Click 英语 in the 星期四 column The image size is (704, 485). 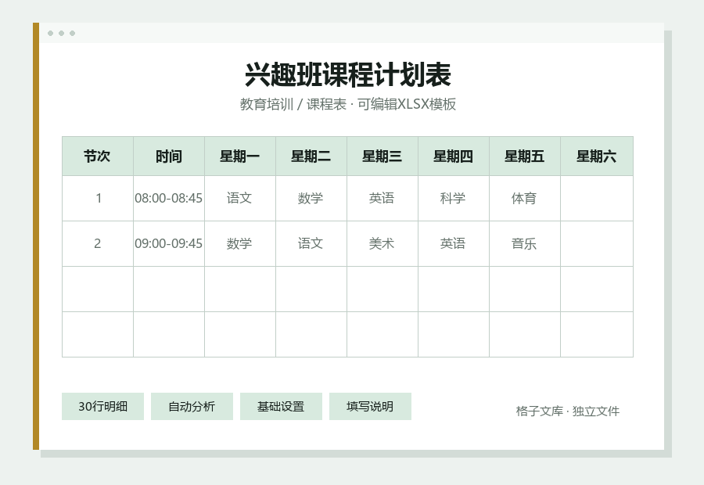453,243
